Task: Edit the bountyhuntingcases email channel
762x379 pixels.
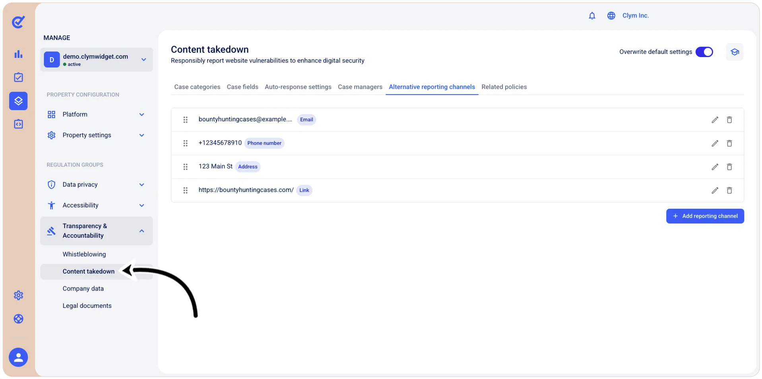Action: pos(715,120)
